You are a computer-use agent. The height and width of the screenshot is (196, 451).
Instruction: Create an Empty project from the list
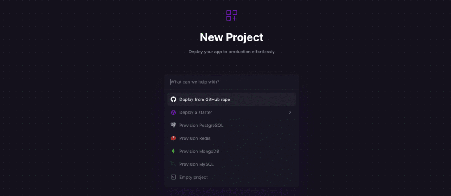[193, 177]
